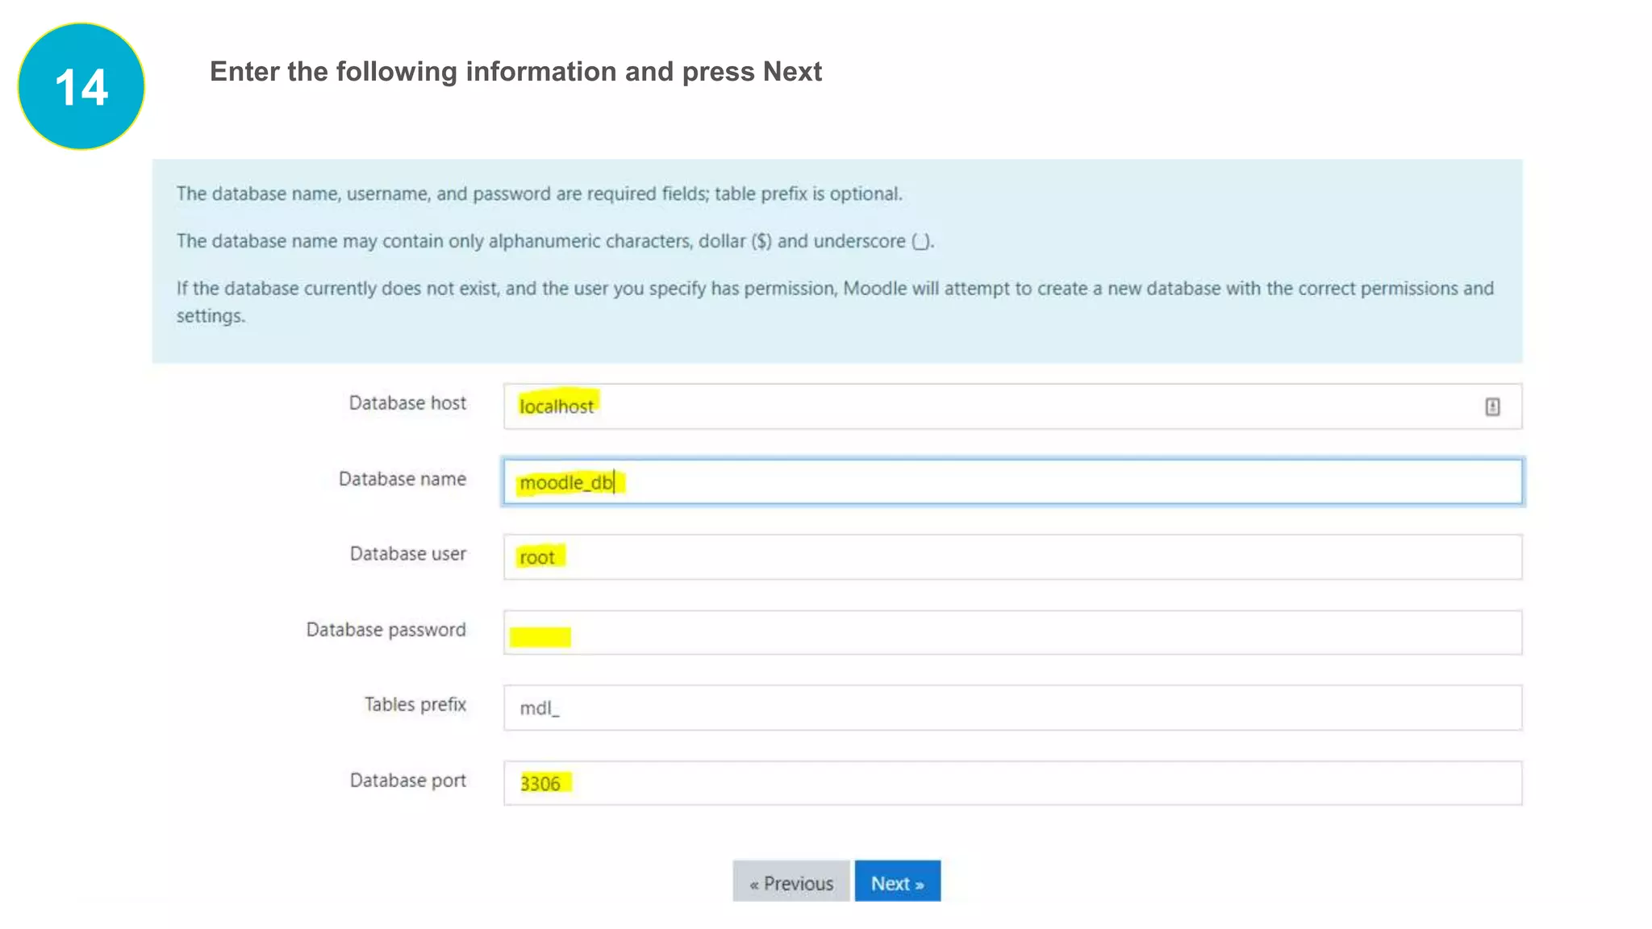Click into the Database user field
Viewport: 1652px width, 929px height.
click(x=1012, y=556)
